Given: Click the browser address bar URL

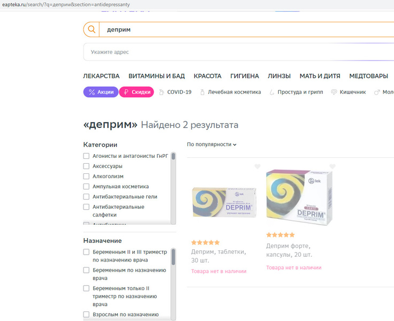Looking at the screenshot, I should 66,4.
